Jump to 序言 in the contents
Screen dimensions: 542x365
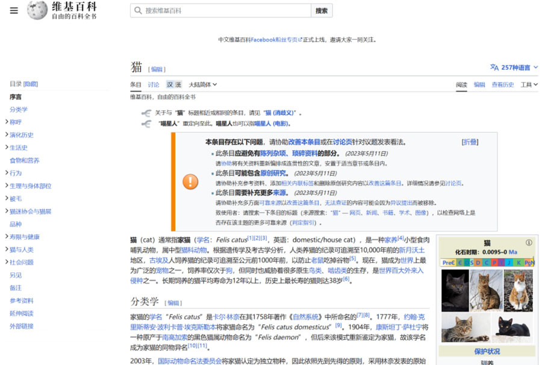16,97
